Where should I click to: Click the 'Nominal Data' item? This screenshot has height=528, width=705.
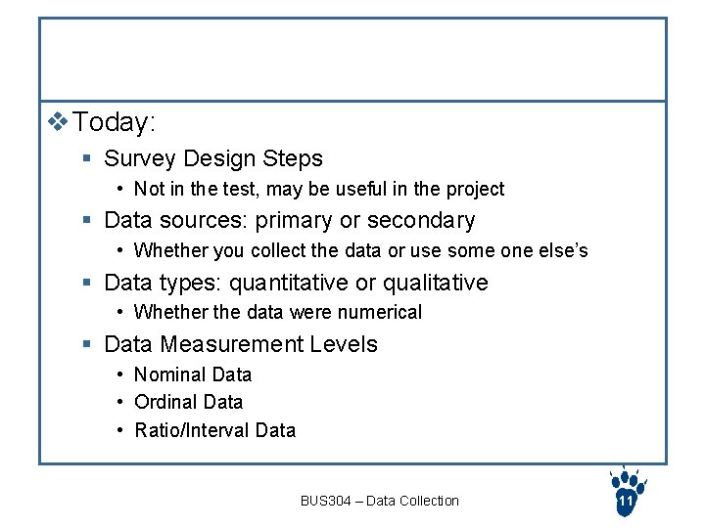(193, 374)
